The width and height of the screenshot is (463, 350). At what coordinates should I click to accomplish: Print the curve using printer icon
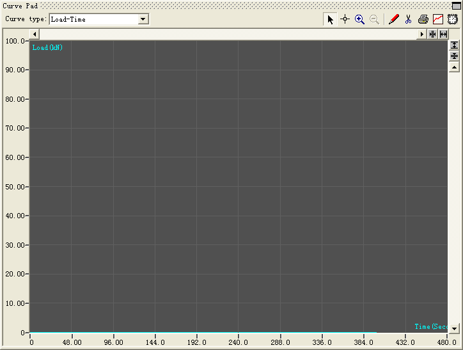[x=423, y=19]
